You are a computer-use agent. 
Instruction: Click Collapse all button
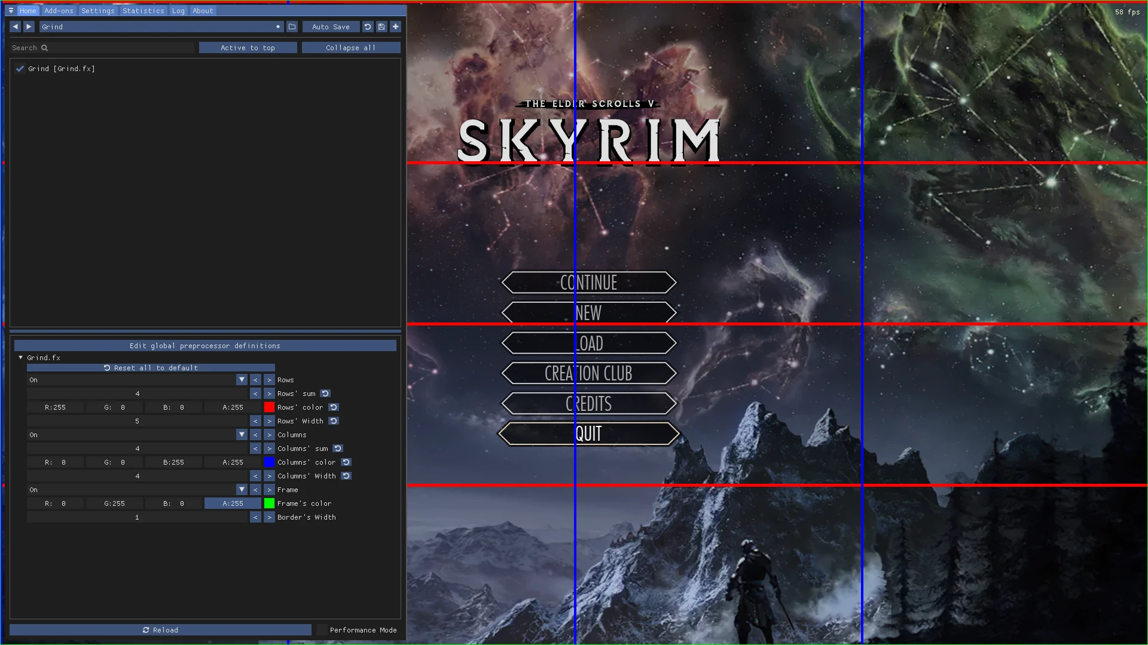tap(351, 48)
